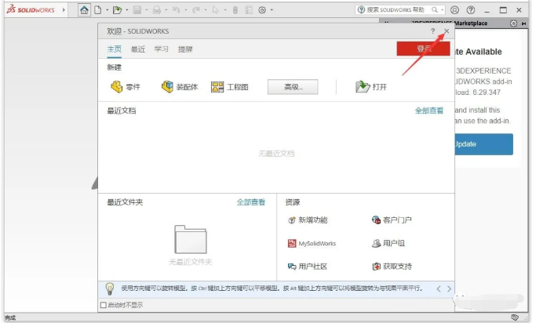The width and height of the screenshot is (543, 323).
Task: Click the Rebuild traffic light icon
Action: (235, 10)
